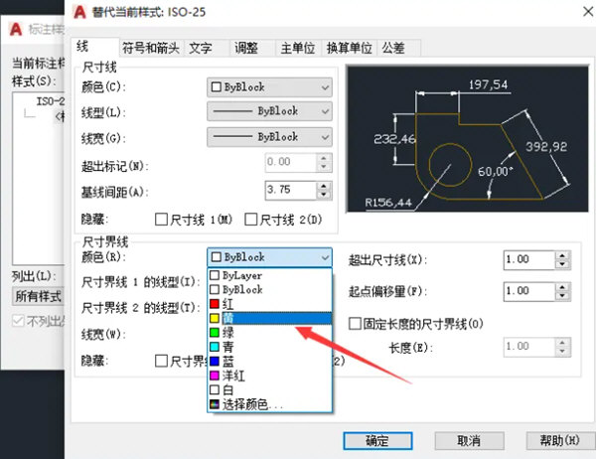
Task: Toggle hide 尺寸线 1(M) checkbox
Action: (161, 220)
